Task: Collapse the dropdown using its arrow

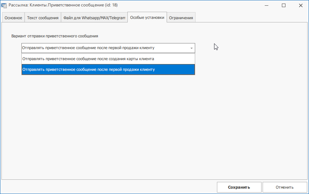Action: 191,48
